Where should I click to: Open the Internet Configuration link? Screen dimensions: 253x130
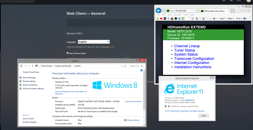coord(192,63)
